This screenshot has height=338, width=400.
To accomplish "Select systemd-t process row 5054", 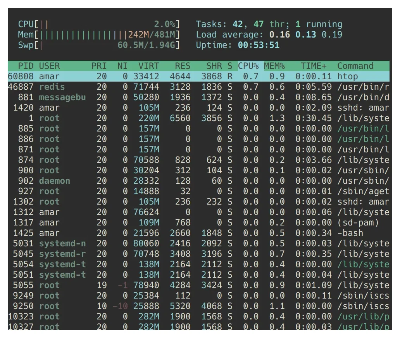I will (198, 264).
